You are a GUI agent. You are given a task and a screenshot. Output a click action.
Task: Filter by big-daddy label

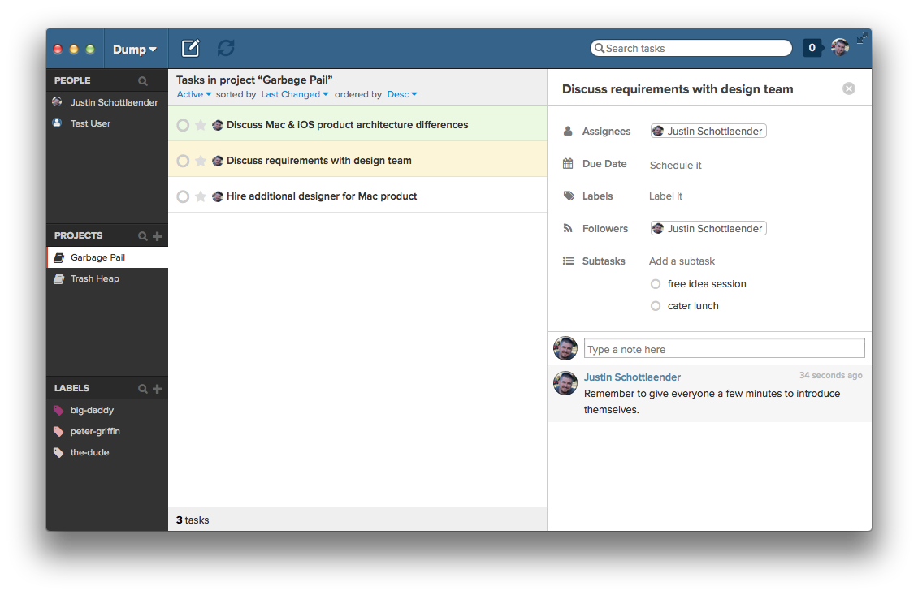pos(107,410)
